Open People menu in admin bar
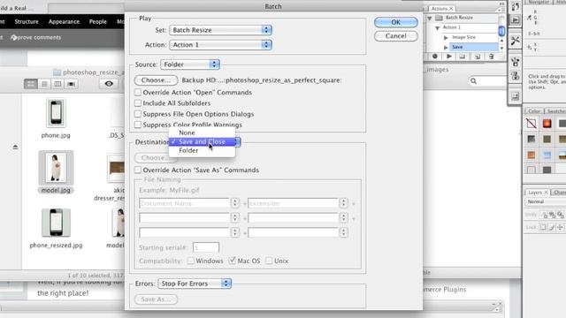This screenshot has width=566, height=318. (98, 21)
